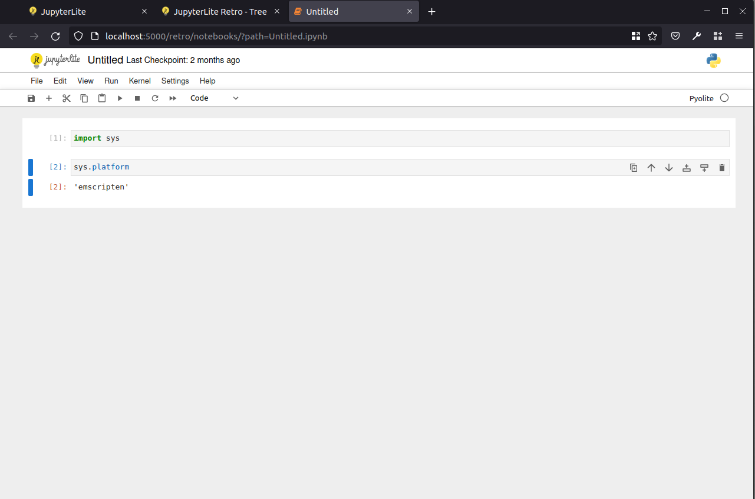The width and height of the screenshot is (755, 499).
Task: Open a new browser tab
Action: point(432,12)
